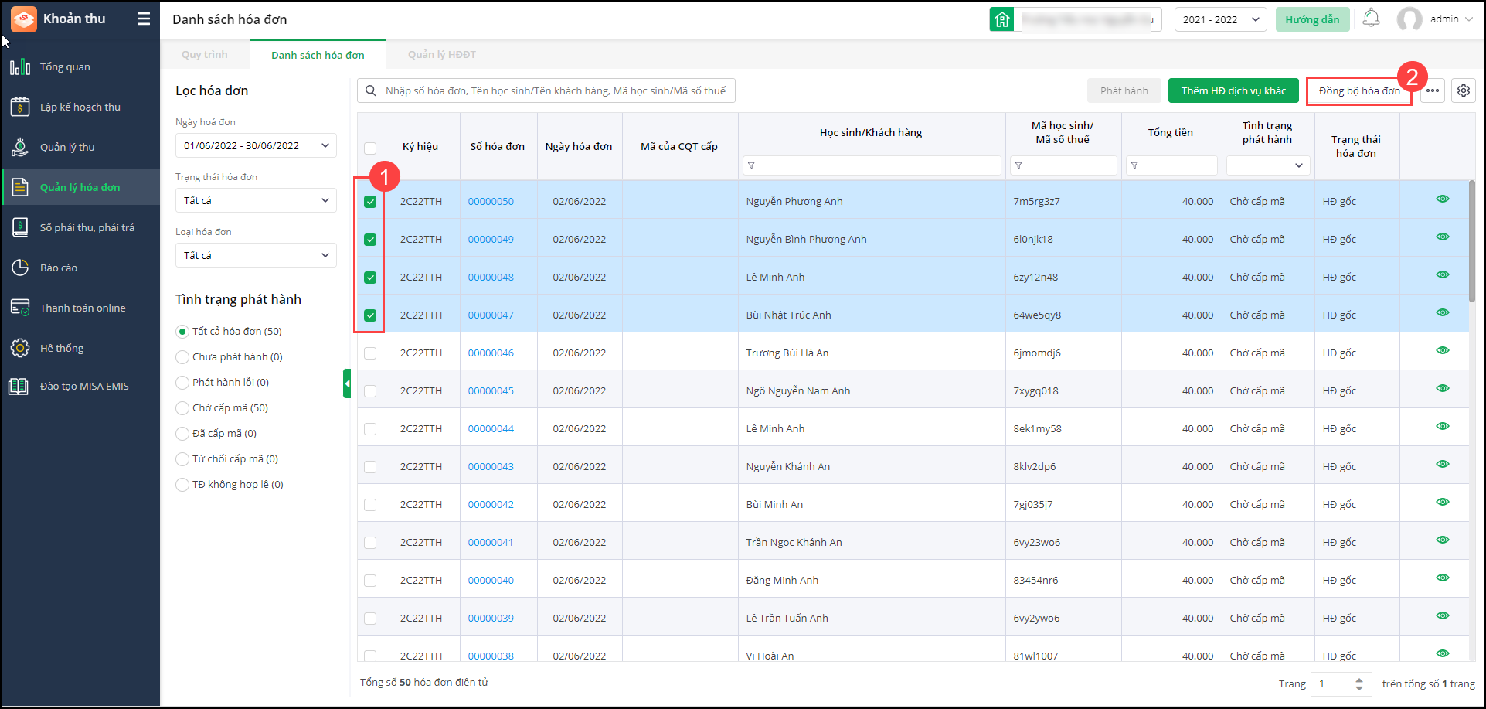
Task: Open the three-dots more options button
Action: tap(1433, 90)
